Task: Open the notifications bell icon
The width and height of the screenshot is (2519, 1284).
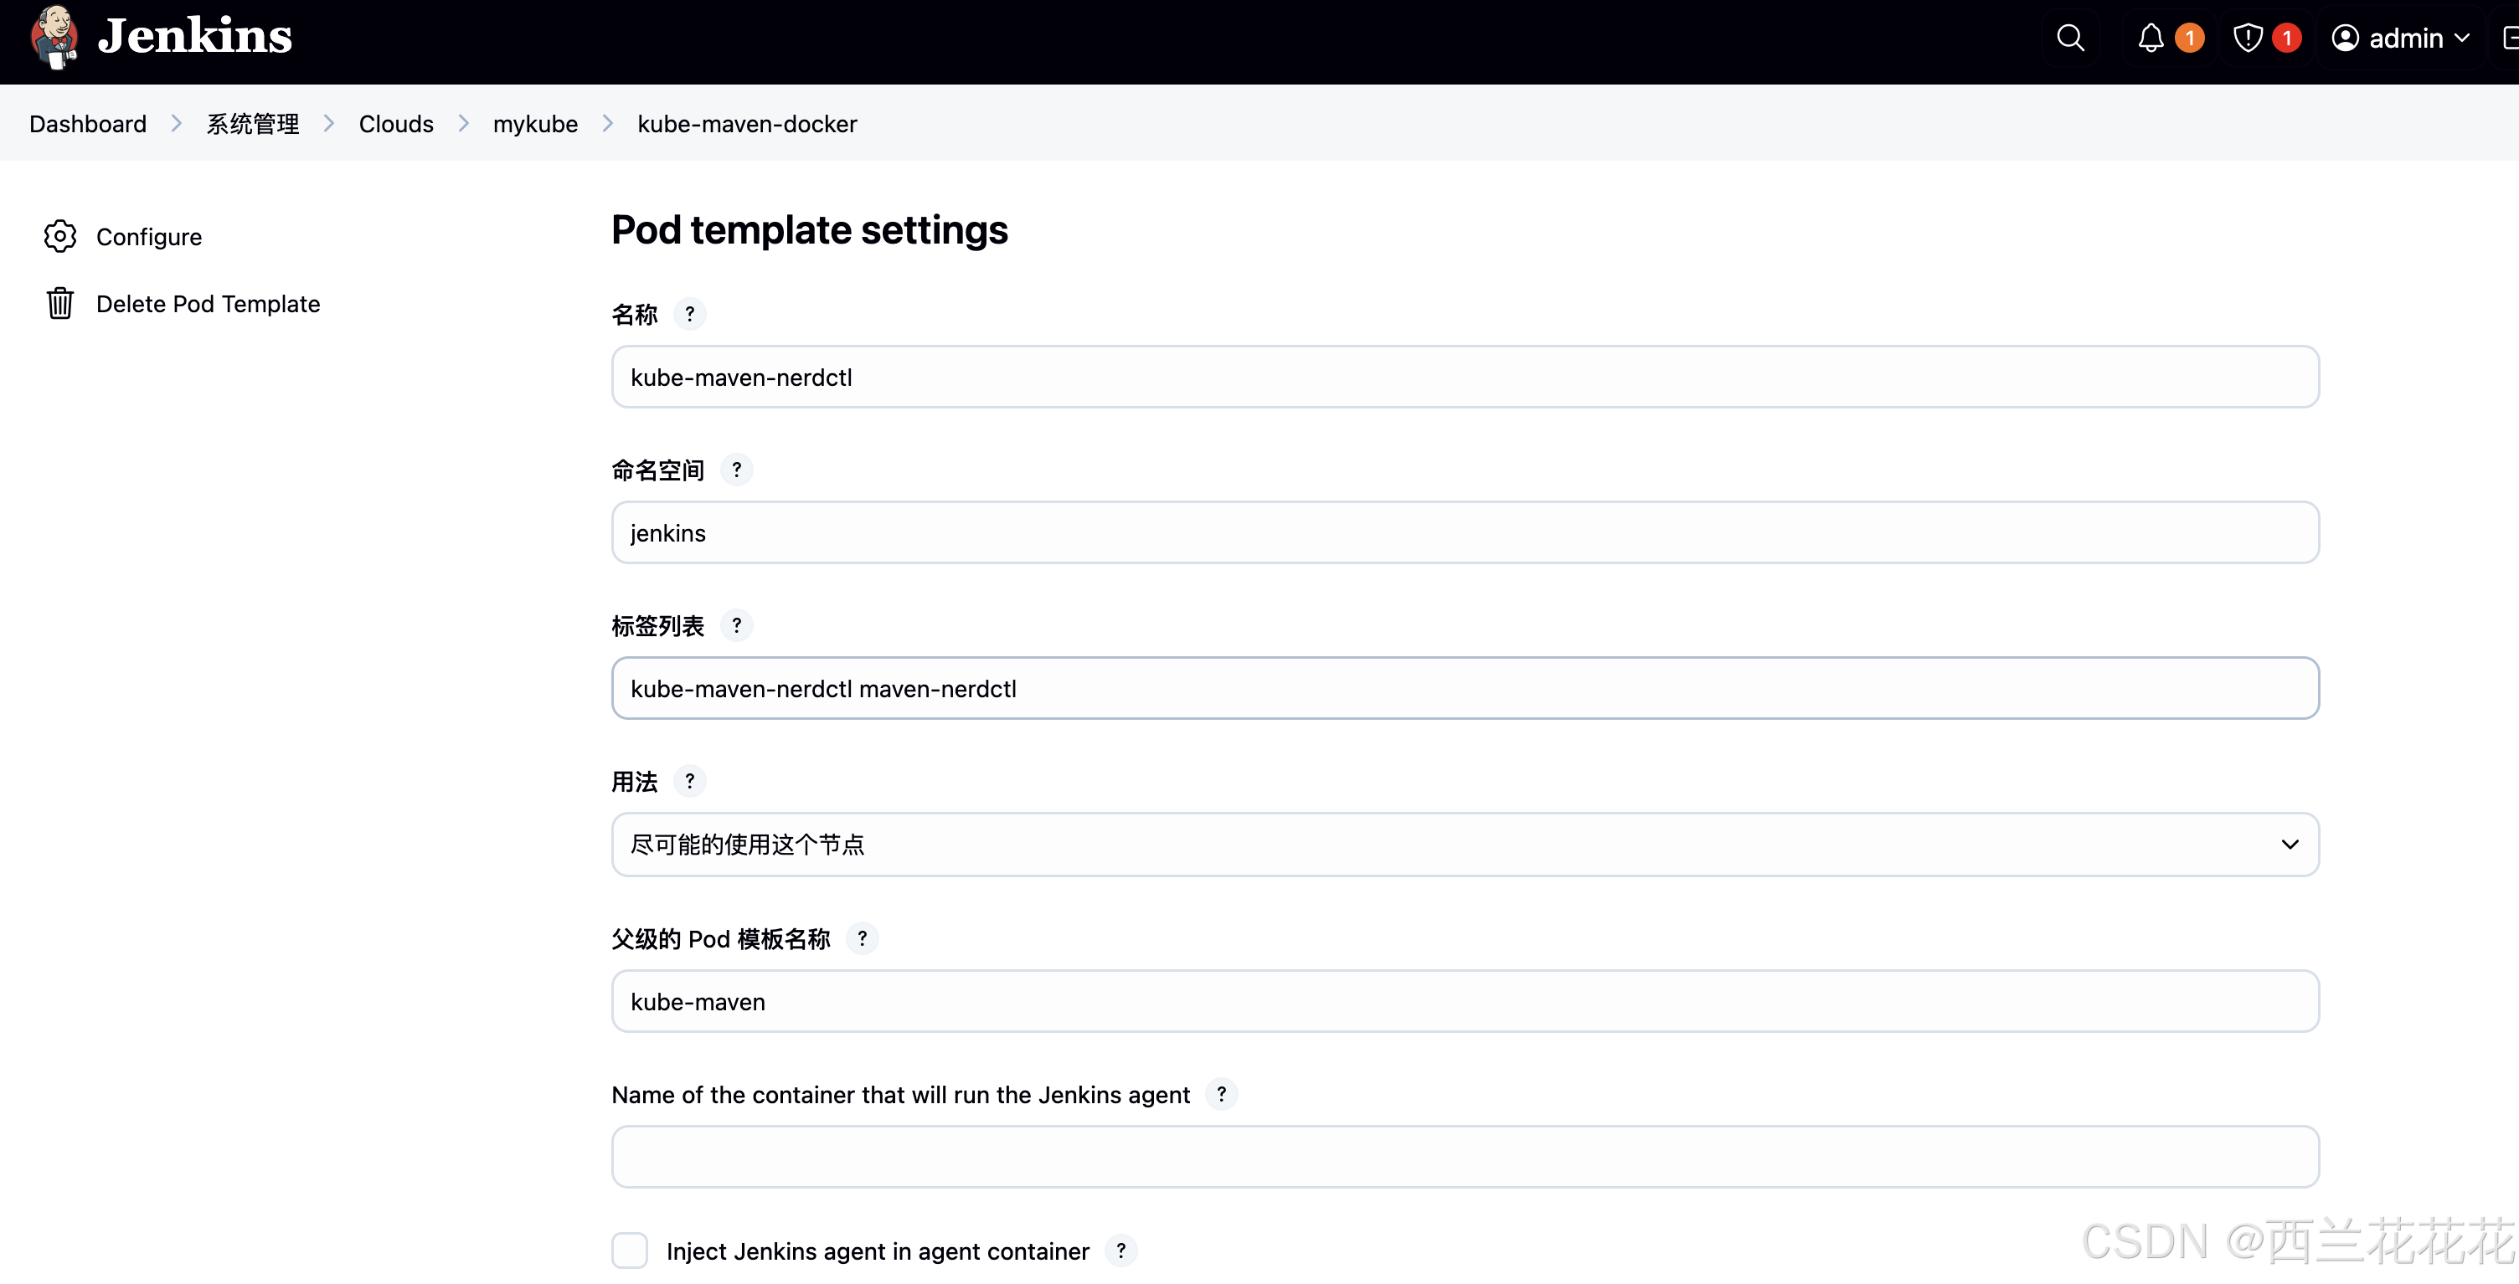Action: (2151, 39)
